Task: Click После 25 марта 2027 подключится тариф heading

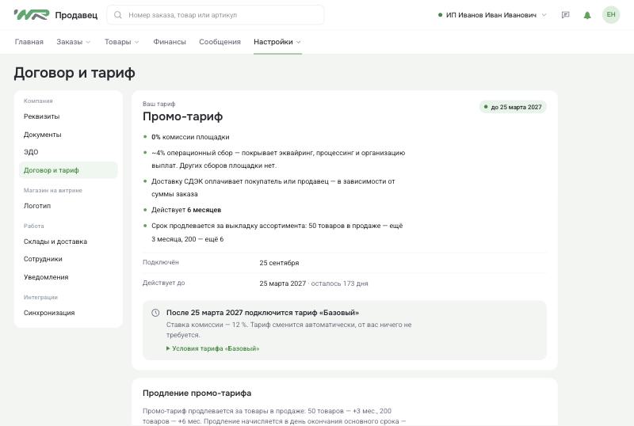Action: point(262,313)
